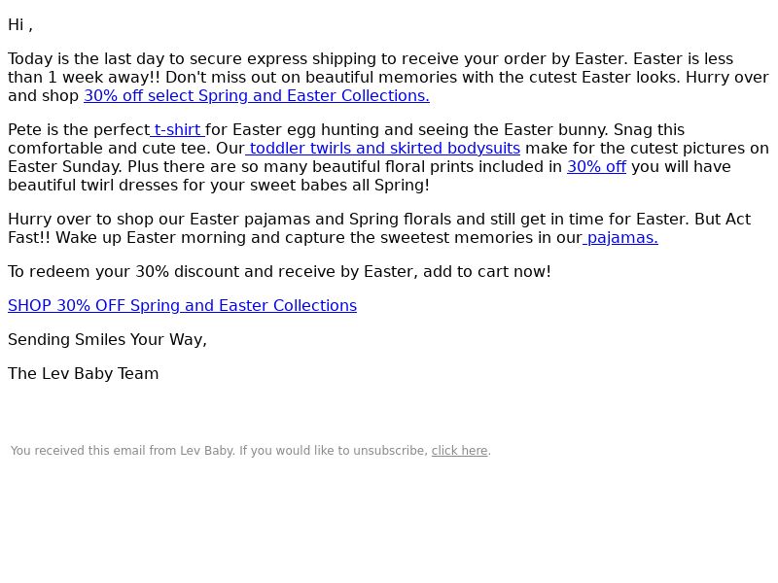The image size is (778, 583).
Task: Click 'The Lev Baby Team' signature
Action: (x=84, y=373)
